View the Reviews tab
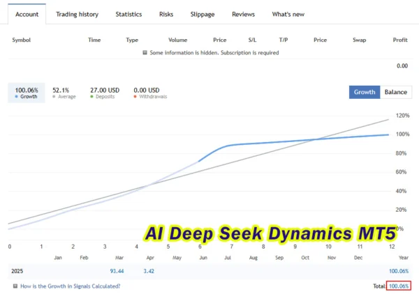Screen dimensions: 419x294 click(x=243, y=14)
